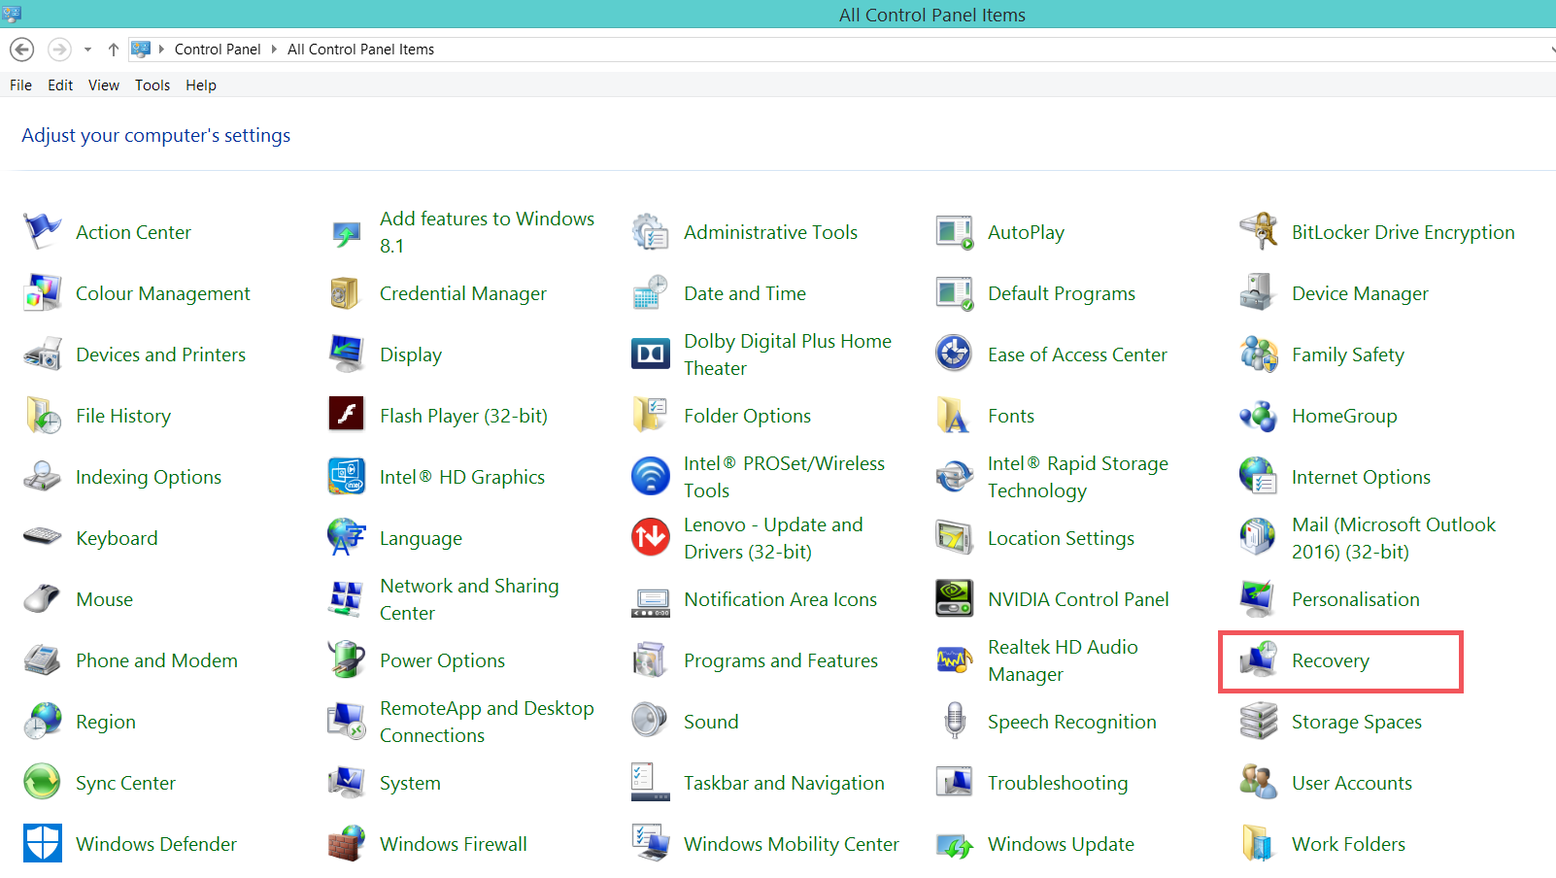Open Mail (Microsoft Outlook 2016) link

pos(1394,538)
